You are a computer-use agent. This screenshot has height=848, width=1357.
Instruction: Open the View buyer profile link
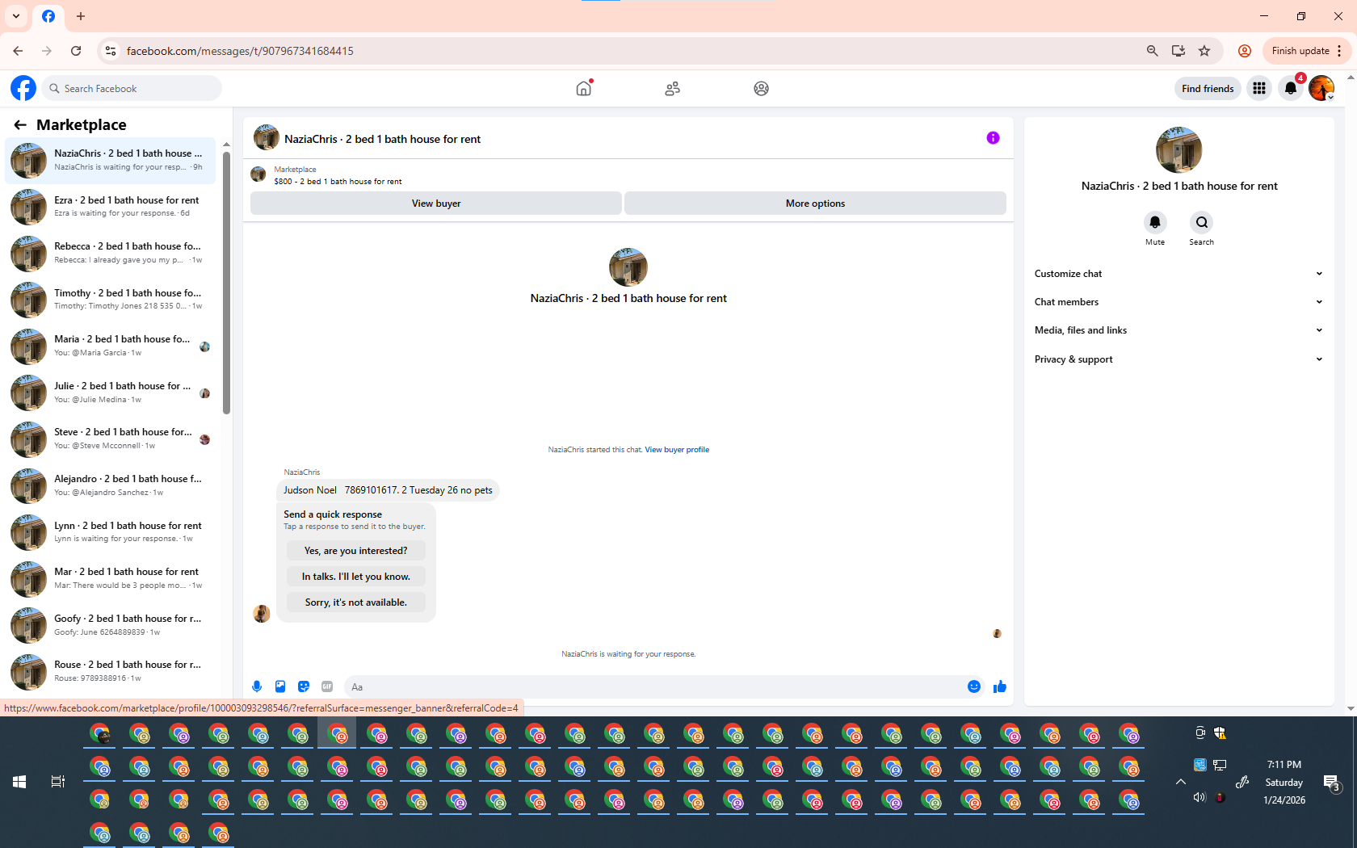[x=677, y=450]
